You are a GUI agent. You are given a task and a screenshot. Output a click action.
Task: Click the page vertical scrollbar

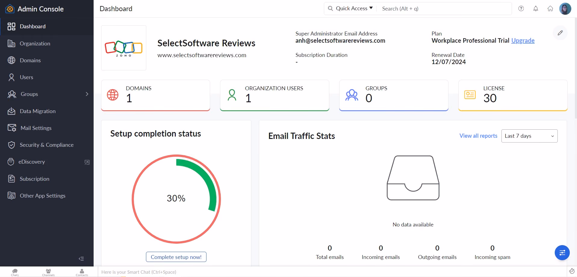575,68
